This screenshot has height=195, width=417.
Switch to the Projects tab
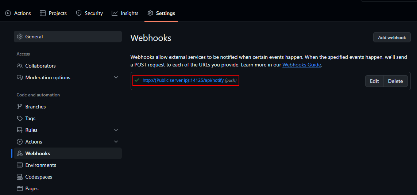pyautogui.click(x=53, y=13)
